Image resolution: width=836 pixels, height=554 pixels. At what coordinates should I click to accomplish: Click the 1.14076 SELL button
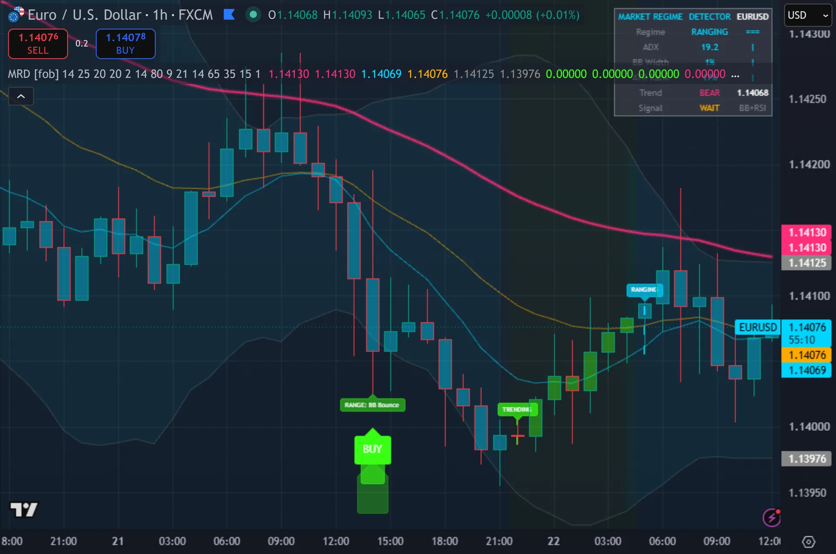tap(38, 44)
